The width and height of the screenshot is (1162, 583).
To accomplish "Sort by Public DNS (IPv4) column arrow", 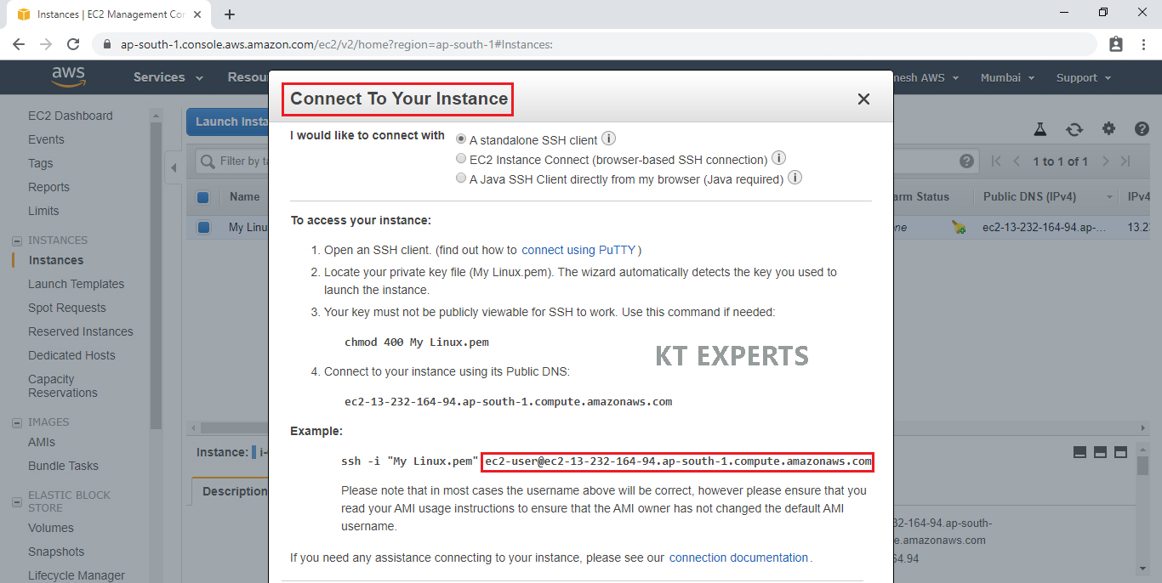I will [x=1109, y=197].
